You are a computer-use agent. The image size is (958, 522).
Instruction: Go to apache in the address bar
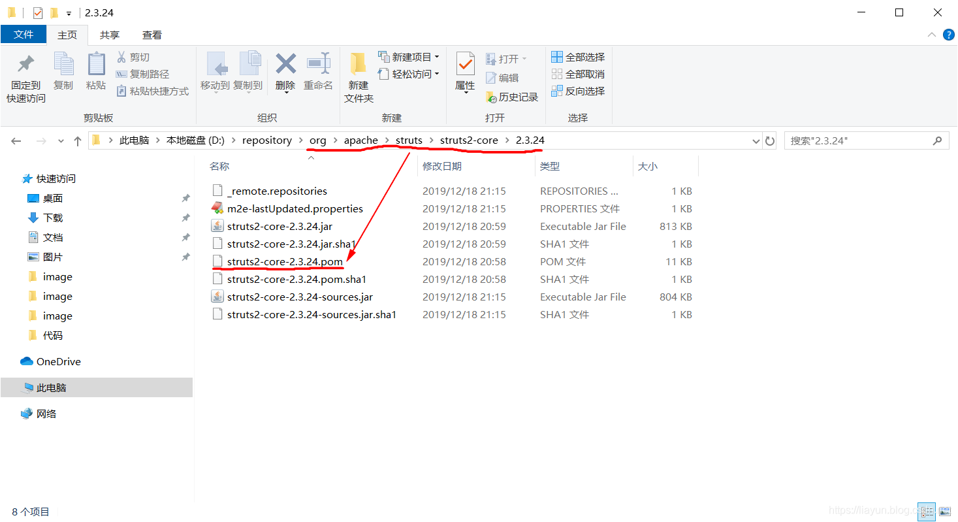point(361,140)
